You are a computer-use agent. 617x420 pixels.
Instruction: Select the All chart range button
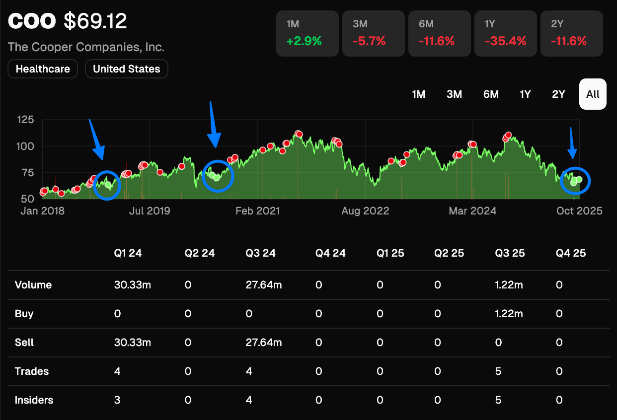pos(593,94)
